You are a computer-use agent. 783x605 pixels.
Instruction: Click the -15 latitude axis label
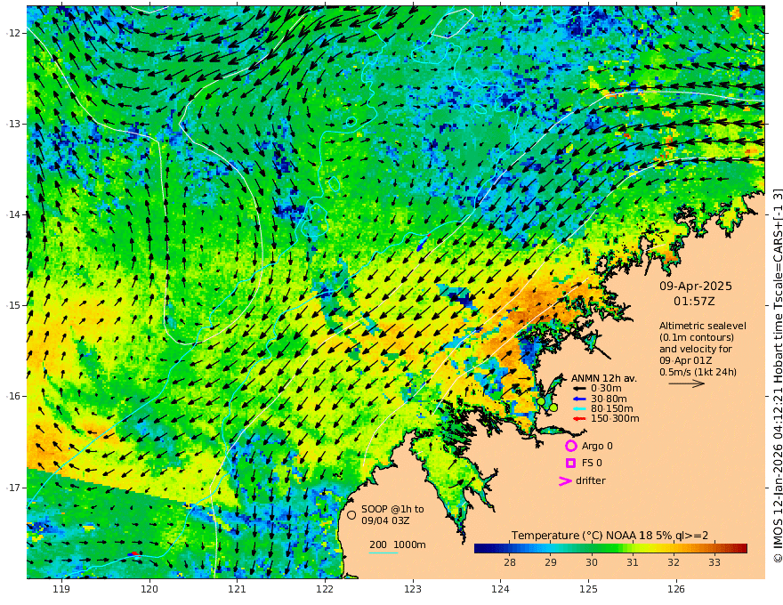tap(14, 305)
